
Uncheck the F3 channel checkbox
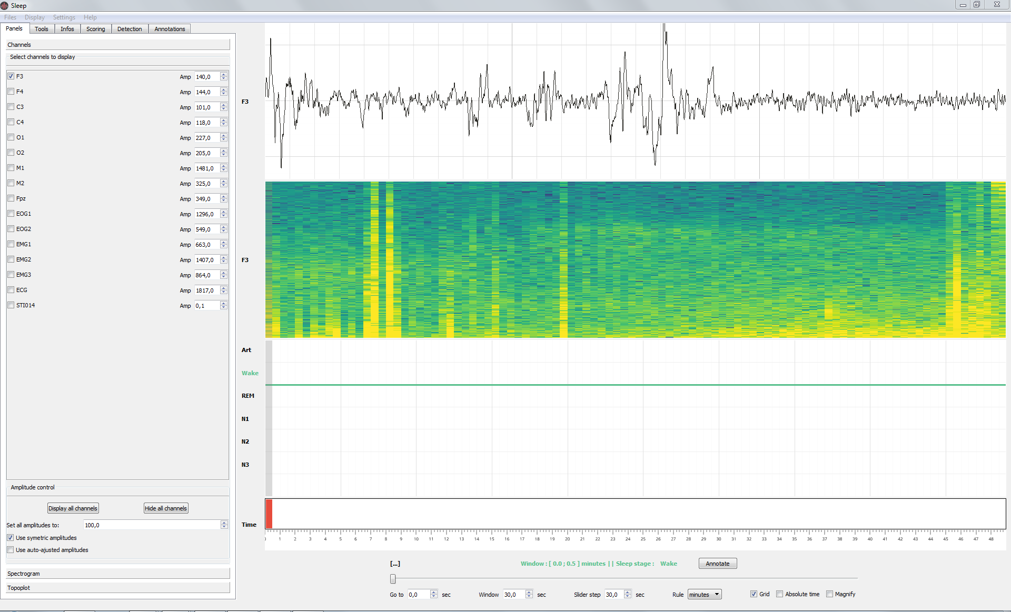tap(11, 76)
